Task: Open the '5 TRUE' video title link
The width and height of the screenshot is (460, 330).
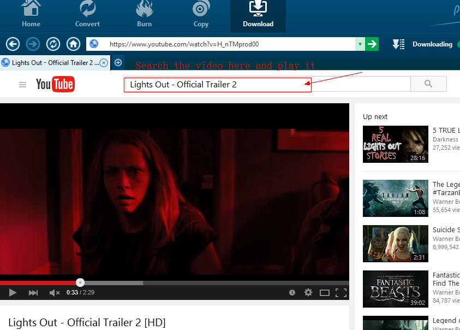Action: [x=446, y=130]
